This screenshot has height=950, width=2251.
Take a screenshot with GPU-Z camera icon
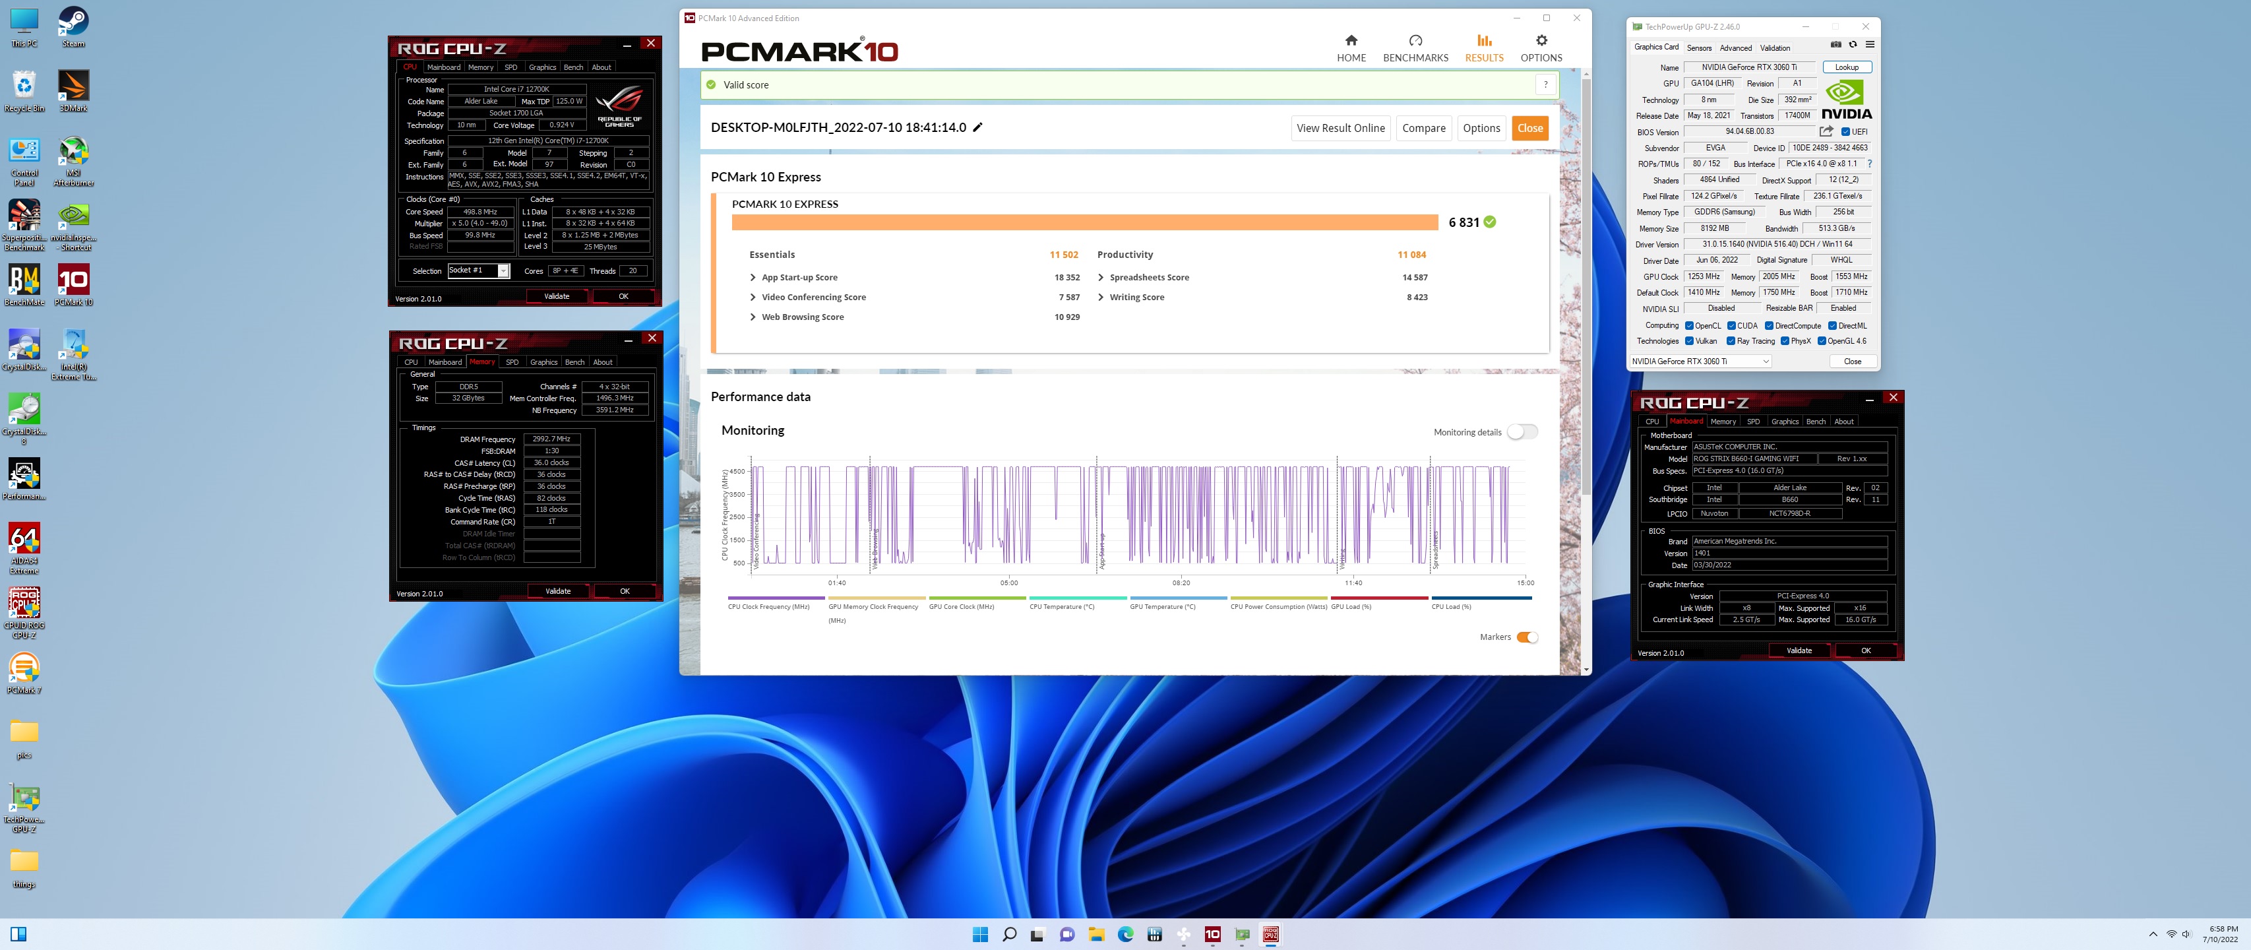[x=1835, y=45]
